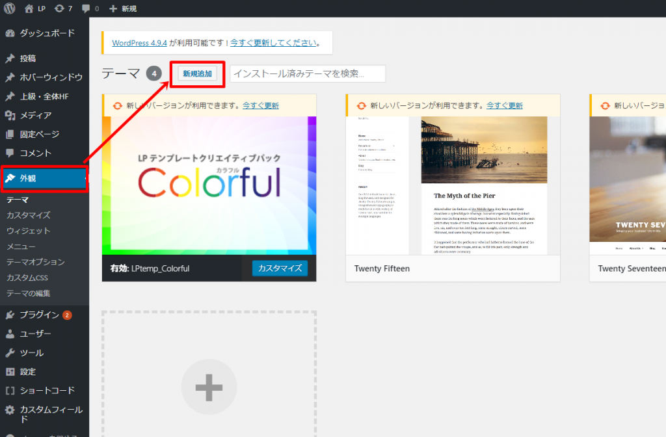Click the large plus icon to add theme
Image resolution: width=666 pixels, height=437 pixels.
tap(209, 387)
